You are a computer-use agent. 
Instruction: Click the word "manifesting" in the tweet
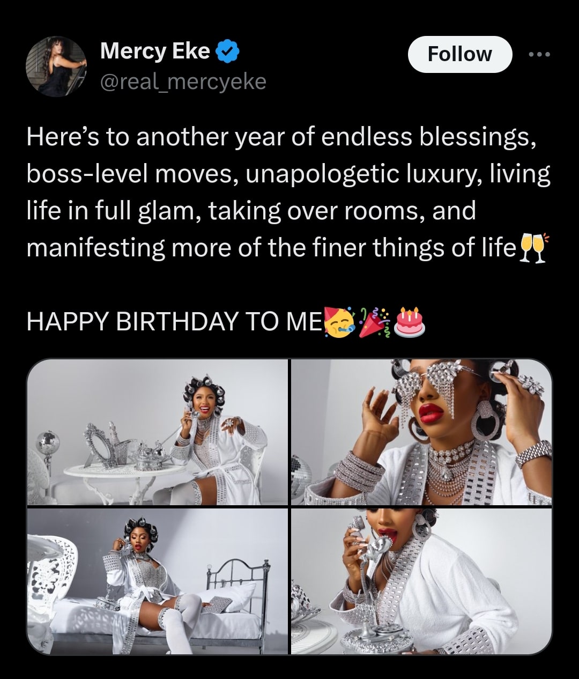tap(95, 248)
